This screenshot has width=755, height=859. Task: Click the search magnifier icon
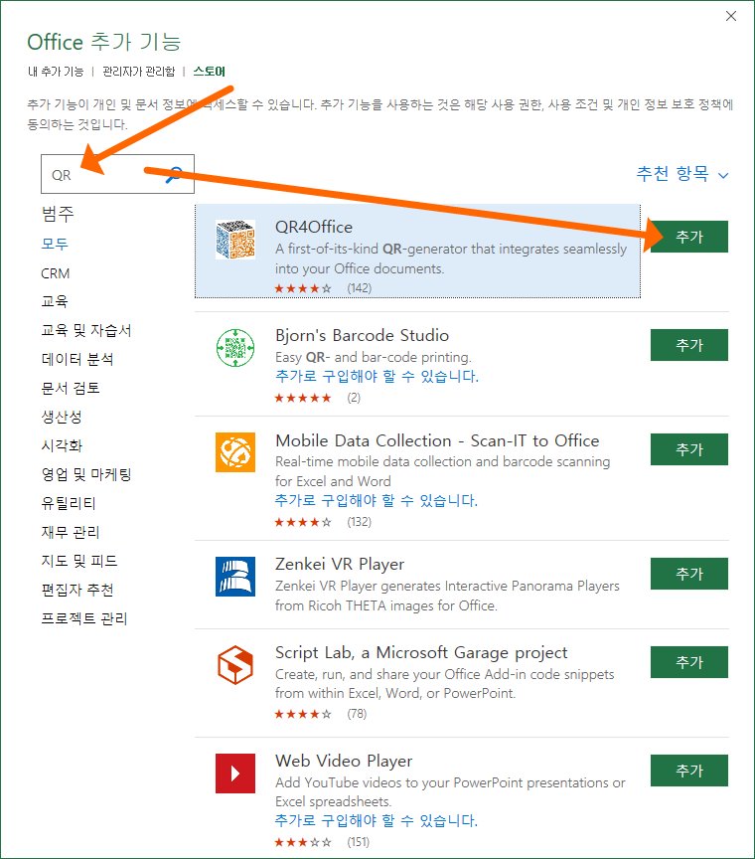[174, 174]
